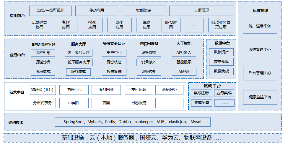The height and width of the screenshot is (144, 288).
Task: Click the 各项业务管理应用 box
Action: [x=221, y=25]
